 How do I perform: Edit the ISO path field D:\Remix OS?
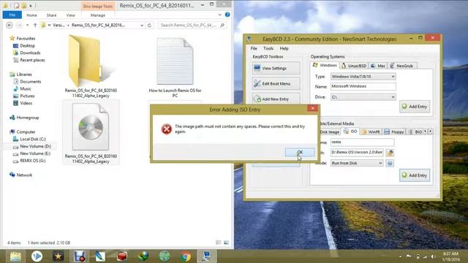(x=357, y=153)
